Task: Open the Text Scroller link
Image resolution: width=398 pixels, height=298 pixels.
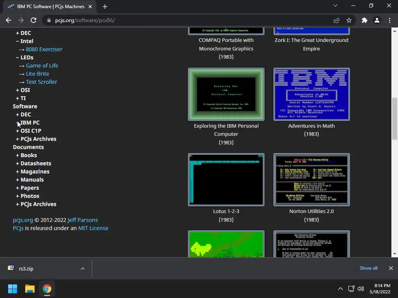Action: click(x=42, y=82)
